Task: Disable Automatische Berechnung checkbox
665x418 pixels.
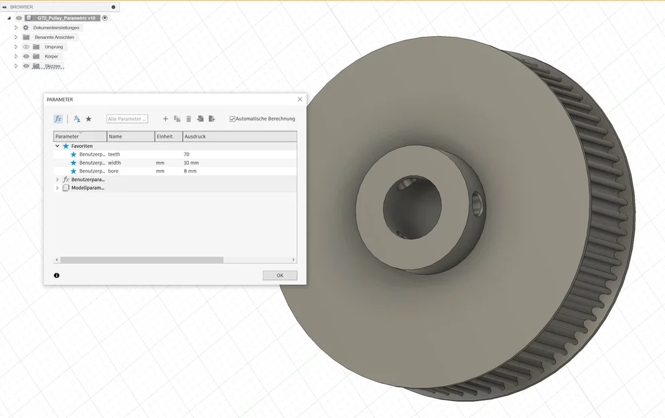Action: point(232,118)
